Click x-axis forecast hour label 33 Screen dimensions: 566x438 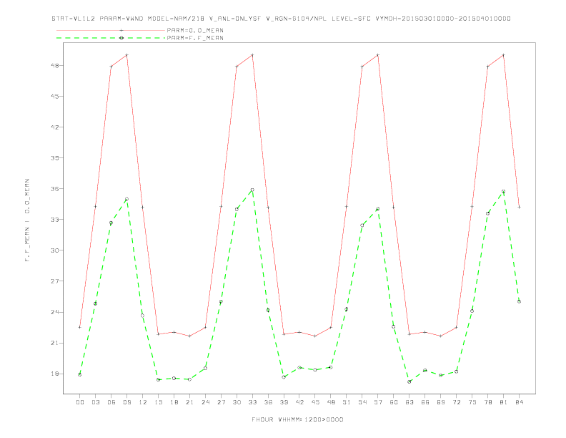pyautogui.click(x=252, y=402)
